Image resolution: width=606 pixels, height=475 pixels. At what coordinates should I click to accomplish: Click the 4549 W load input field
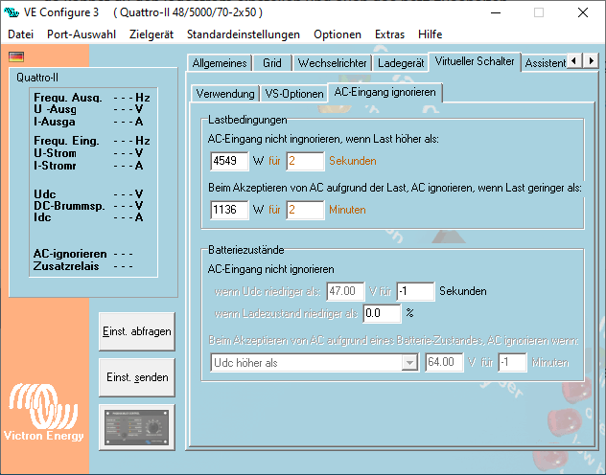click(229, 161)
